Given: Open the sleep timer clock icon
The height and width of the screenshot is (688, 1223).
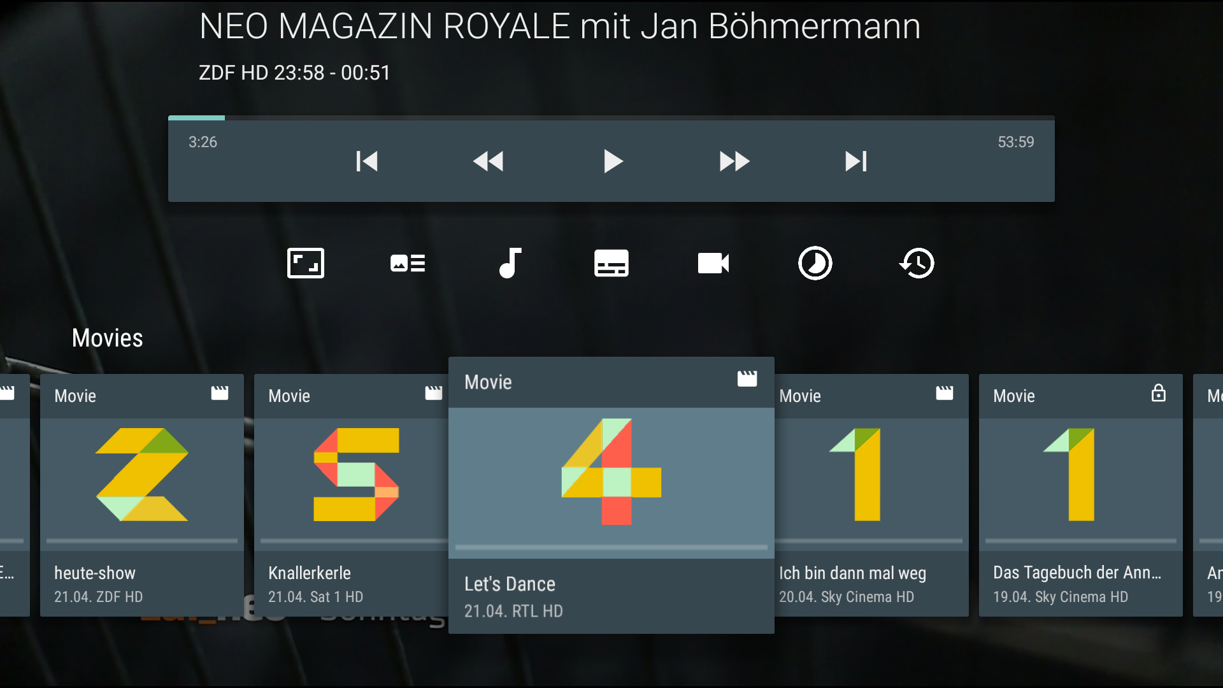Looking at the screenshot, I should (815, 263).
